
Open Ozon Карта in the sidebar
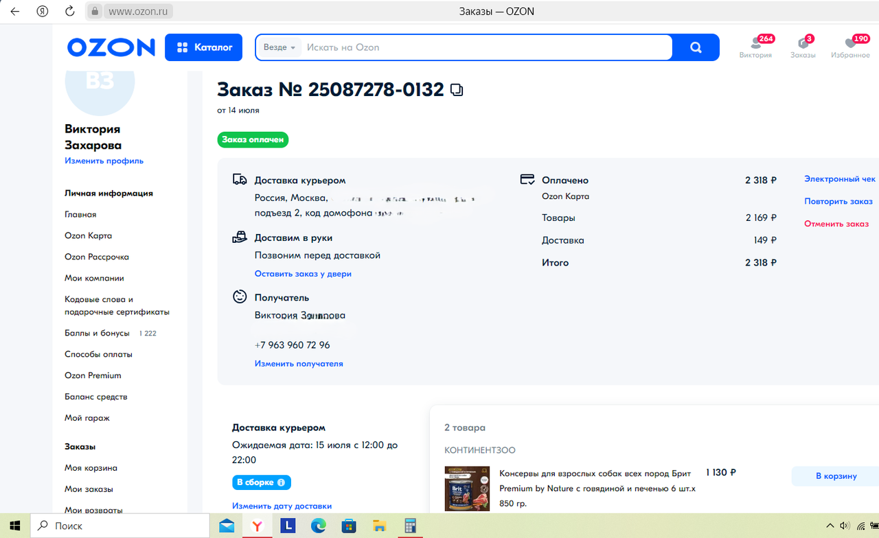(88, 235)
